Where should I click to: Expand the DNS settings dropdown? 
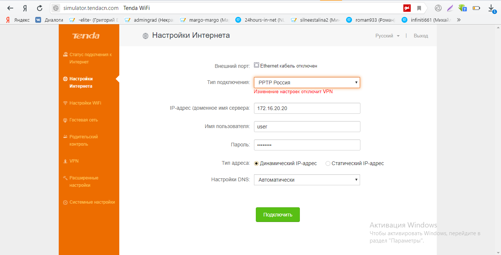coord(307,180)
